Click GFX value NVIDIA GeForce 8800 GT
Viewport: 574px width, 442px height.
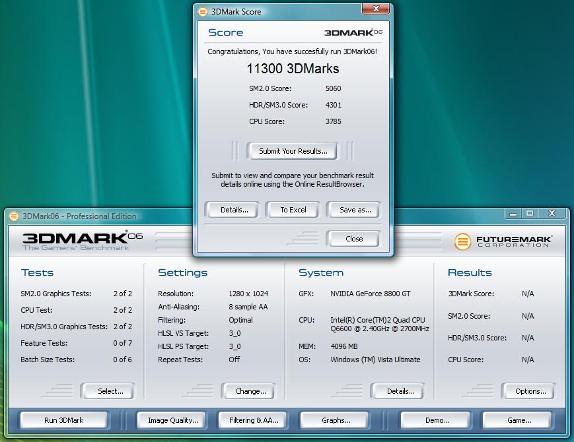[x=370, y=294]
